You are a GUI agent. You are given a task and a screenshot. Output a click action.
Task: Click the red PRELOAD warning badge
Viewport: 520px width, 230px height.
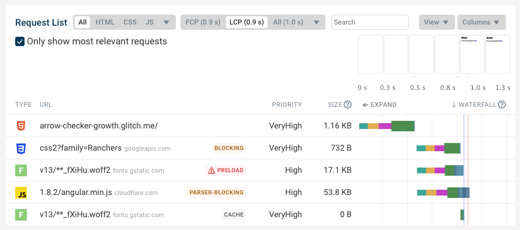point(226,170)
